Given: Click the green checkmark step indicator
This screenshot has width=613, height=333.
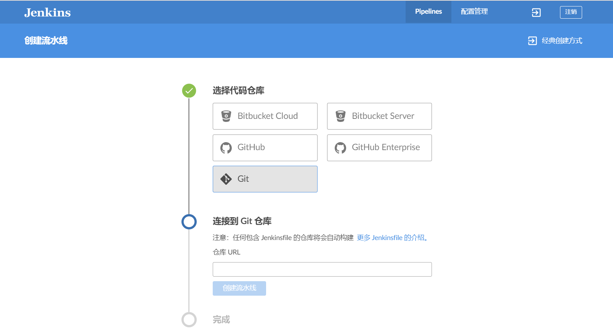Looking at the screenshot, I should (x=189, y=91).
